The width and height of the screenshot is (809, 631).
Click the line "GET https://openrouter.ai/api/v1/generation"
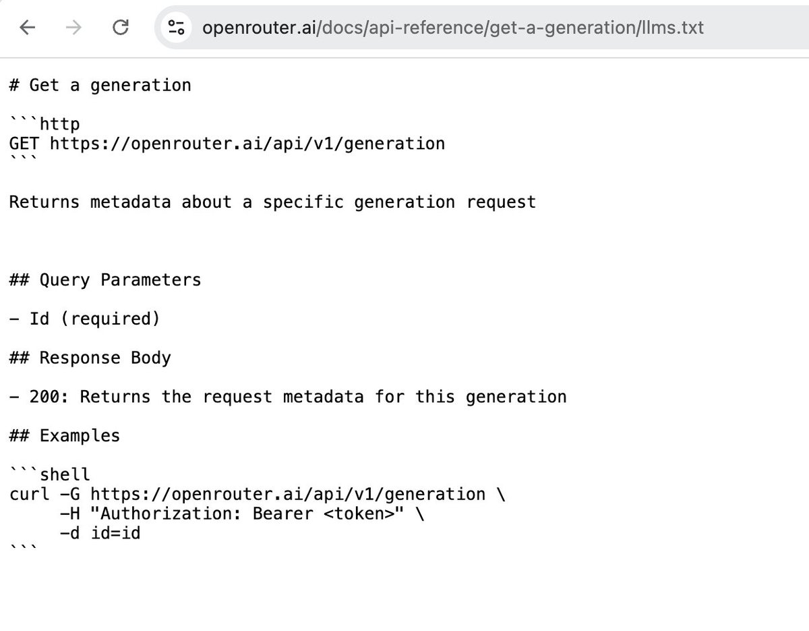[227, 144]
